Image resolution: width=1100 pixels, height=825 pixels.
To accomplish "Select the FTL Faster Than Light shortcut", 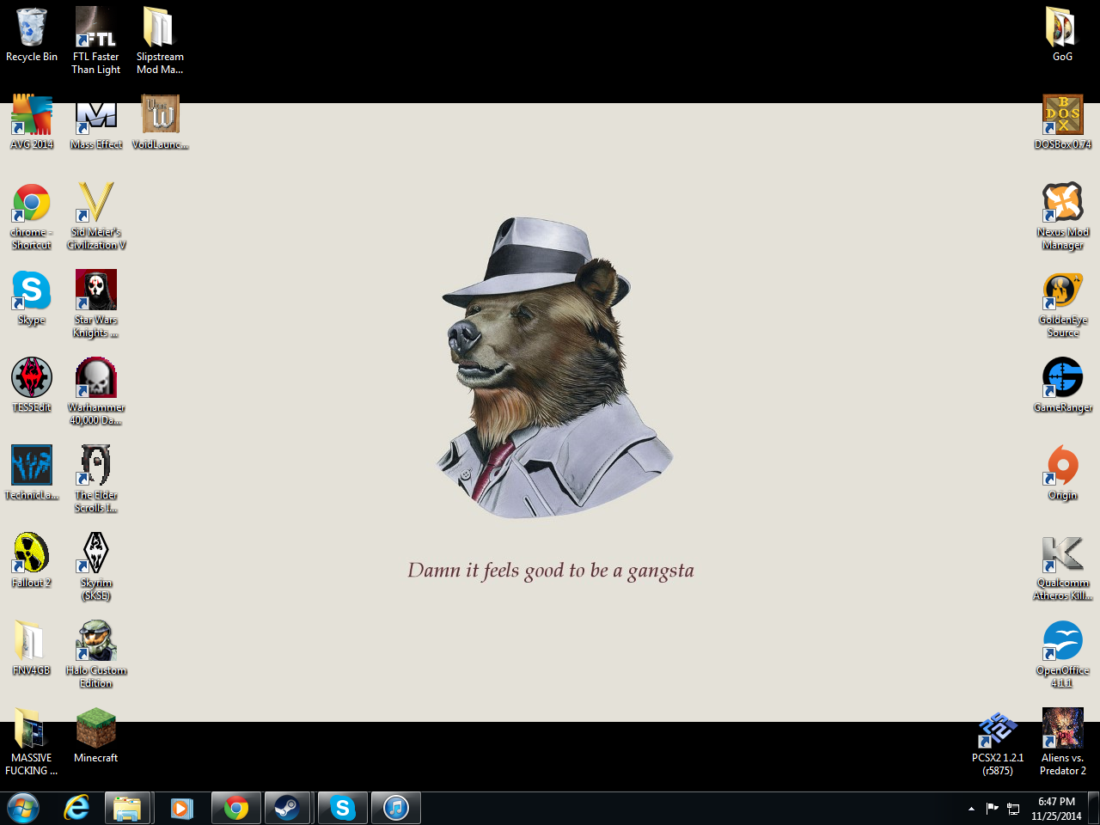I will 96,41.
